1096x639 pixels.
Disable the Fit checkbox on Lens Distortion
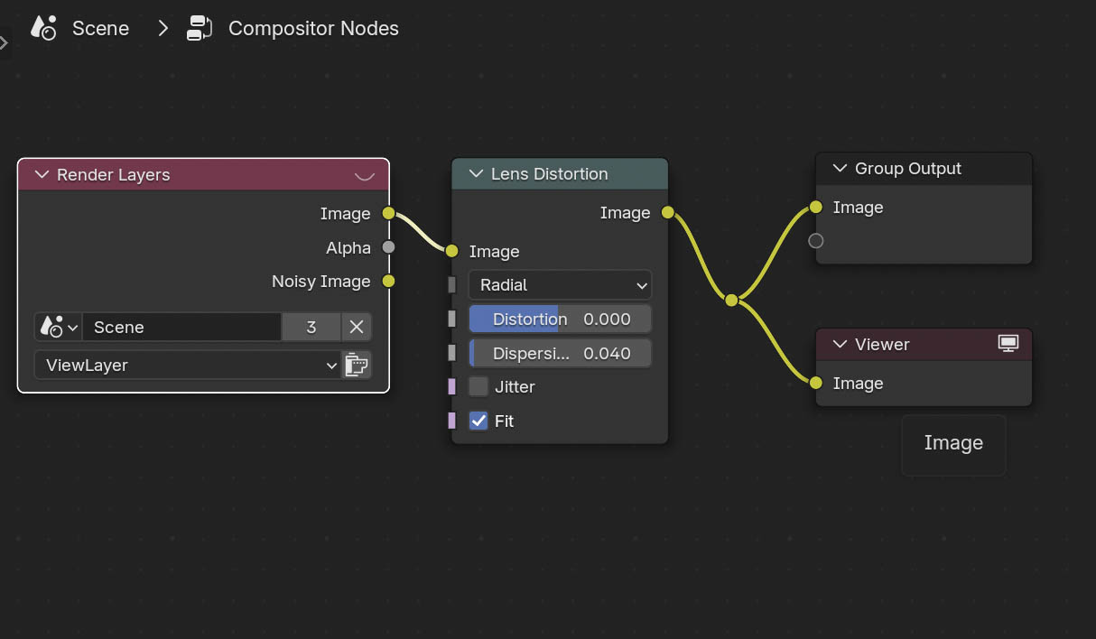[478, 421]
